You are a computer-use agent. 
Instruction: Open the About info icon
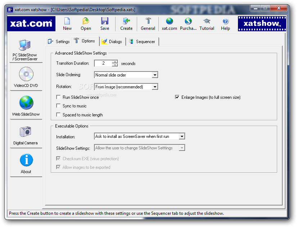point(26,160)
